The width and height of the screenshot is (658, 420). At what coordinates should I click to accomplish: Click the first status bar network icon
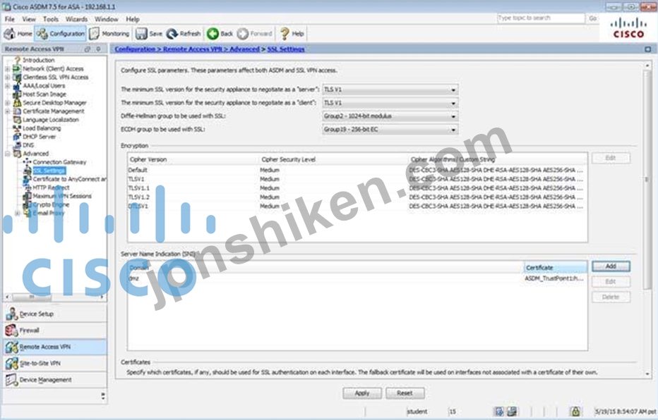point(499,412)
